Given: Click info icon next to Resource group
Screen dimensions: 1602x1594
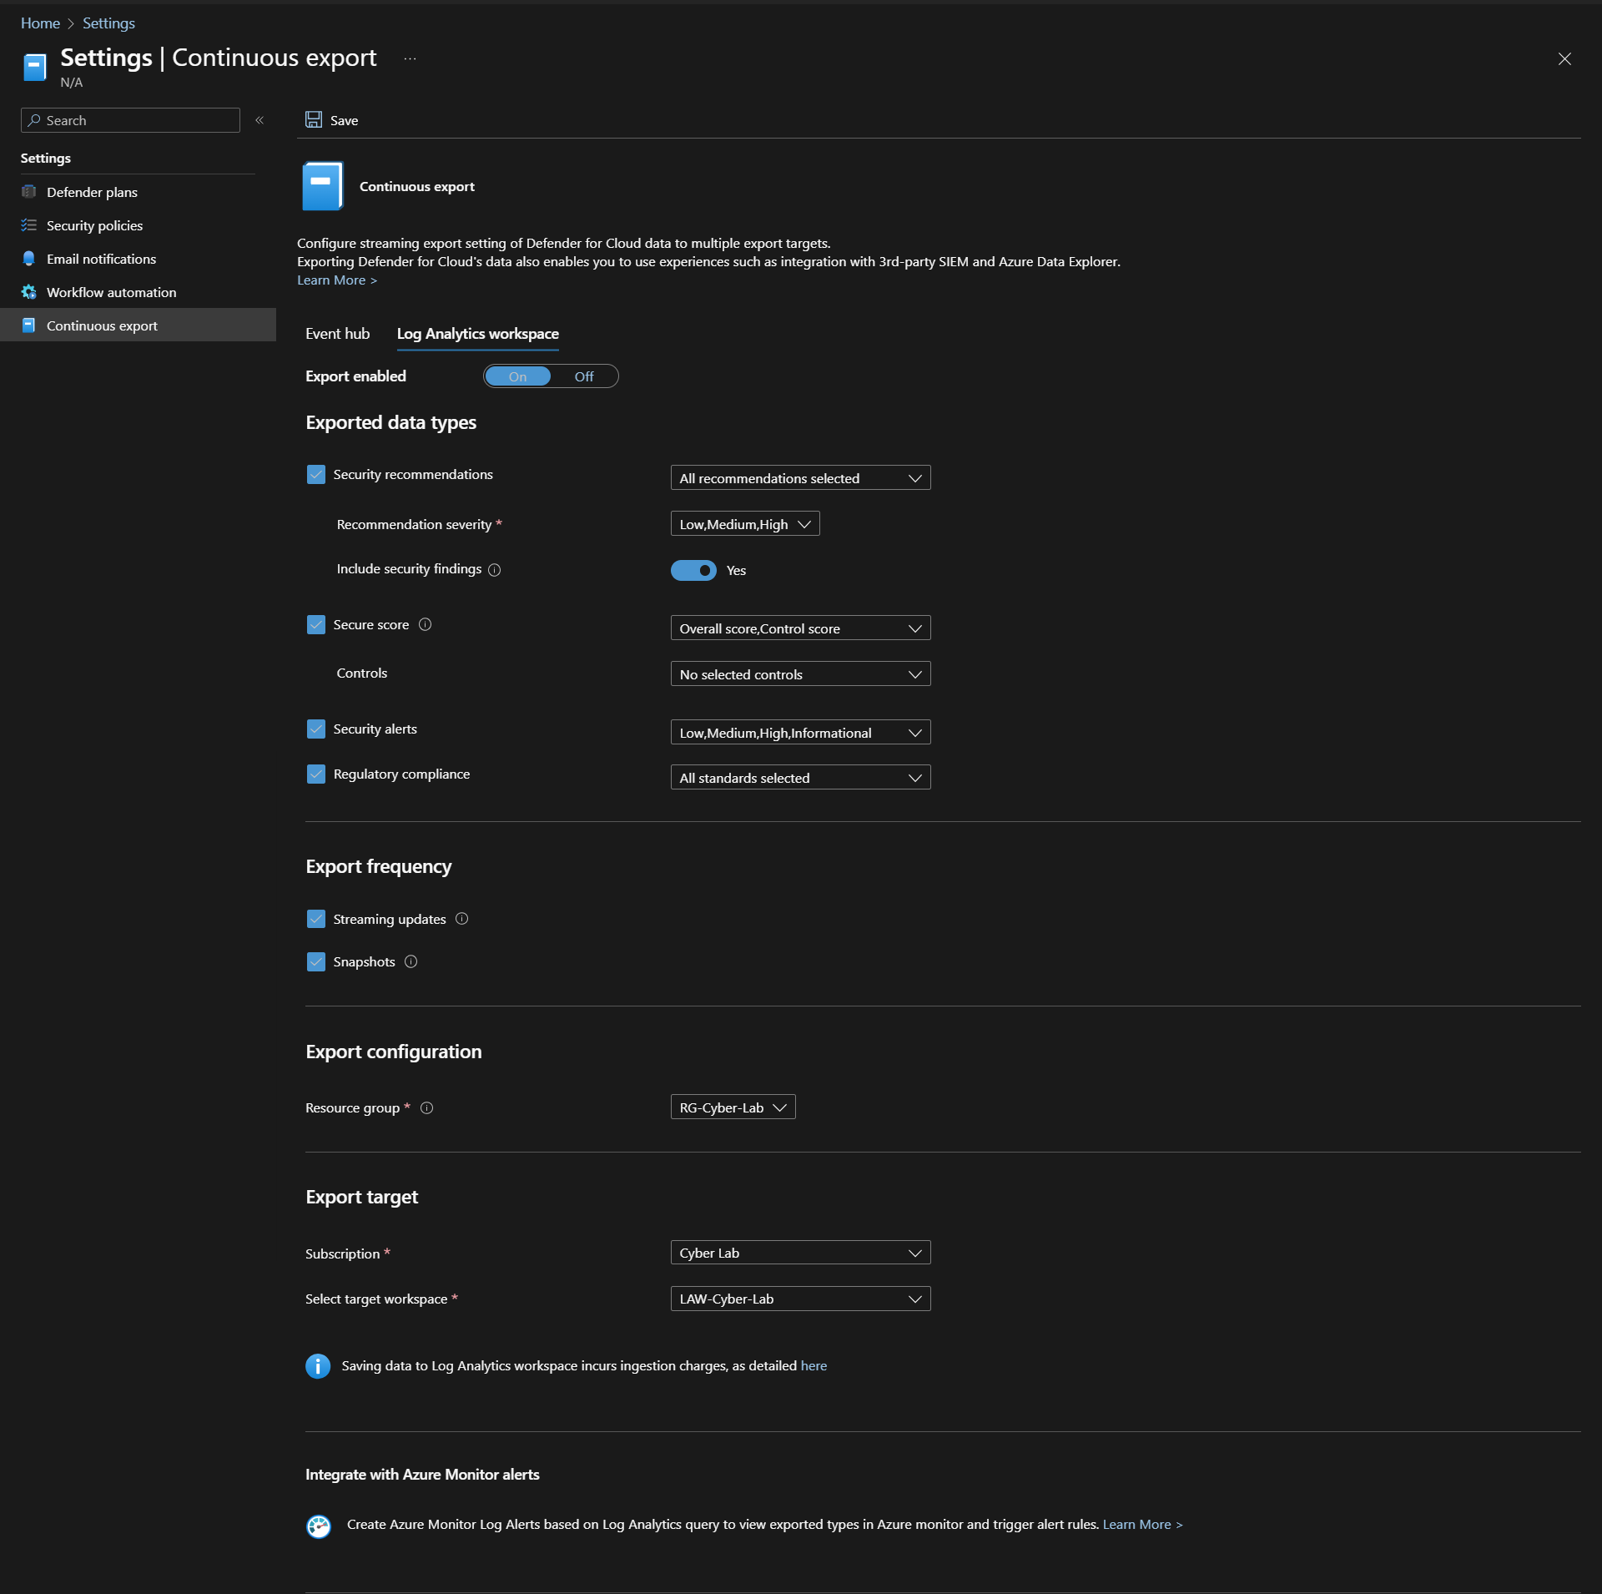Looking at the screenshot, I should click(x=426, y=1108).
